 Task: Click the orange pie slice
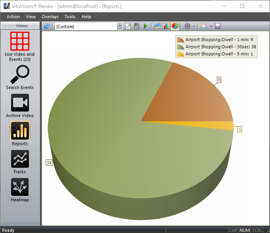point(190,98)
